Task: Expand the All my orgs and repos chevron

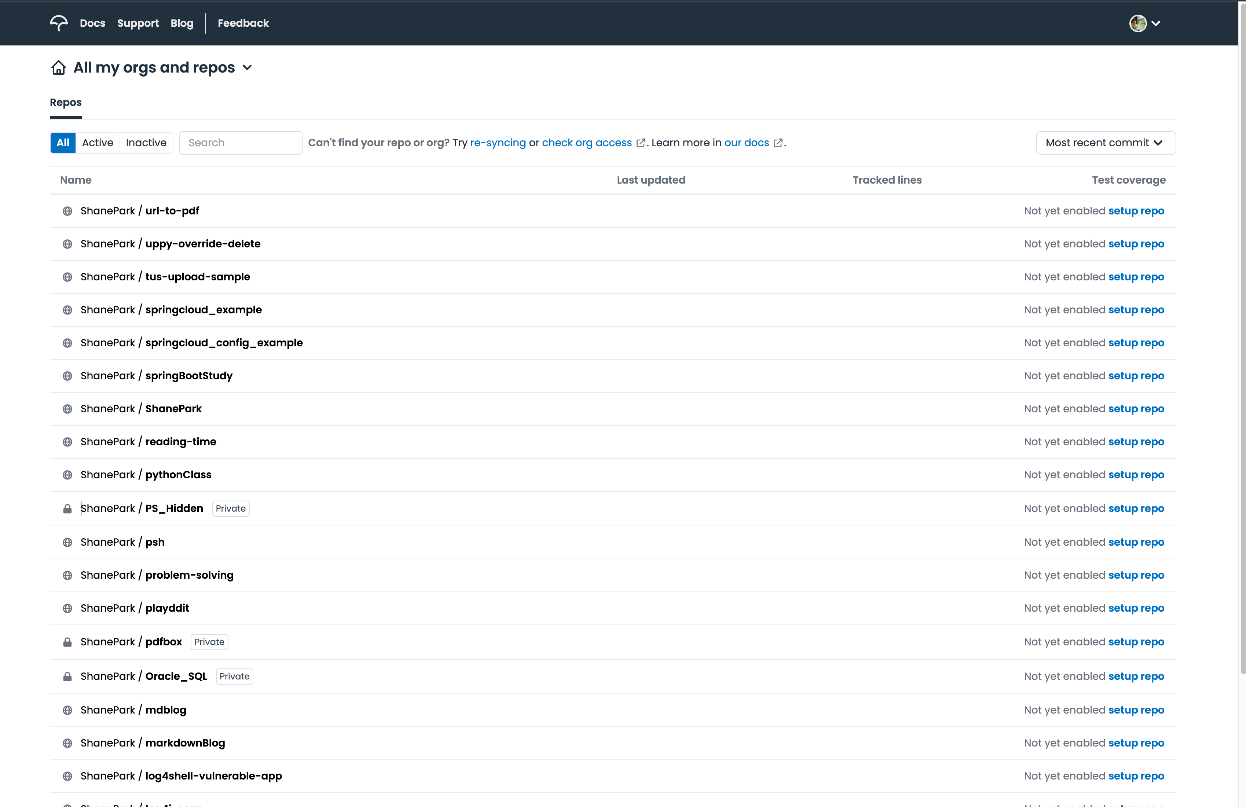Action: click(x=248, y=67)
